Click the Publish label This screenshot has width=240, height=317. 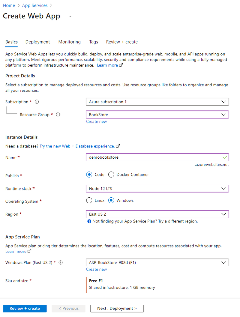click(x=12, y=176)
